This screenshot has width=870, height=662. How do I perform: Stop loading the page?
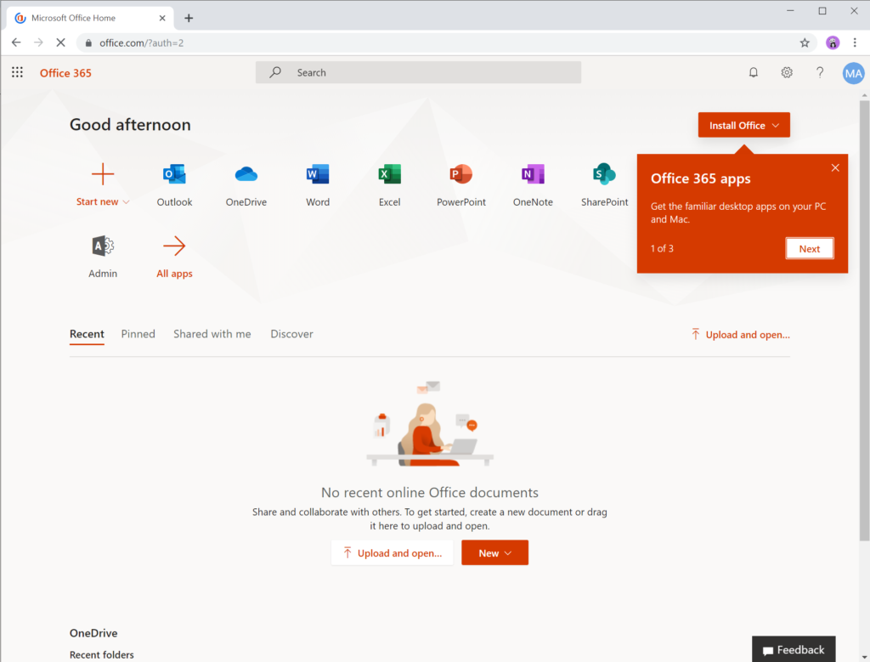60,42
